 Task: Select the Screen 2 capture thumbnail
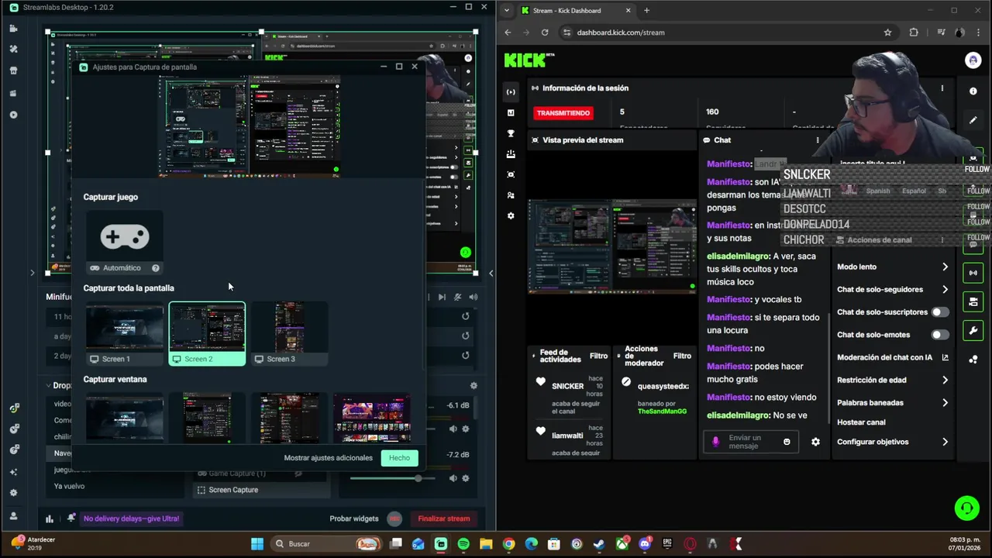(207, 334)
